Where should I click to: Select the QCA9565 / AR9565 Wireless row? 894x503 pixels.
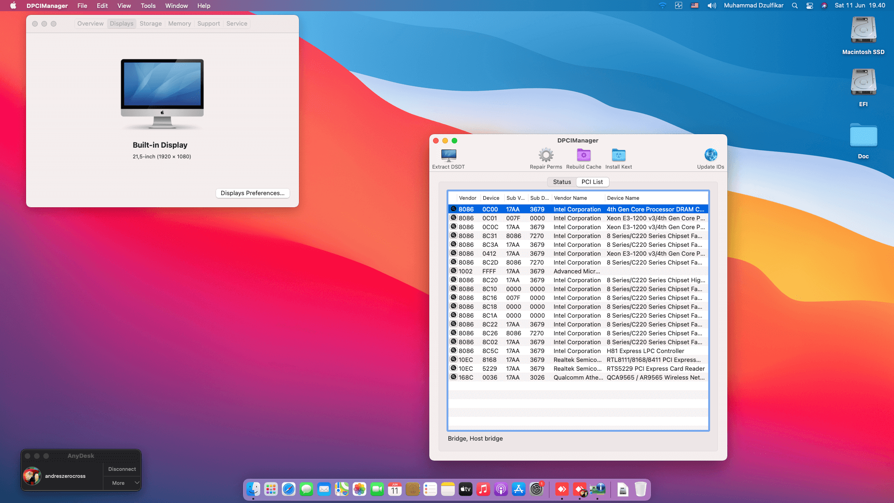(x=578, y=377)
